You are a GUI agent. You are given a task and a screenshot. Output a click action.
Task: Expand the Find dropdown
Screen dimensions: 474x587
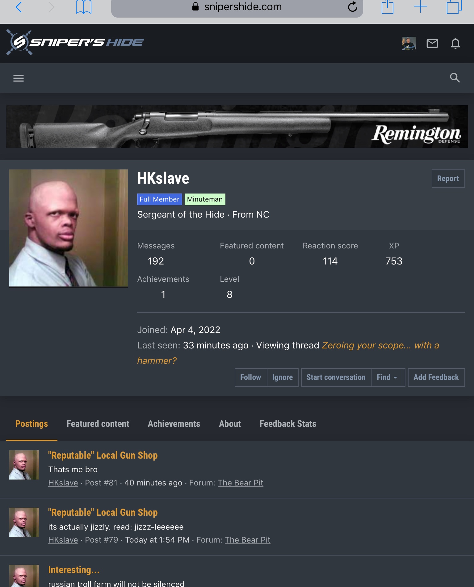388,377
